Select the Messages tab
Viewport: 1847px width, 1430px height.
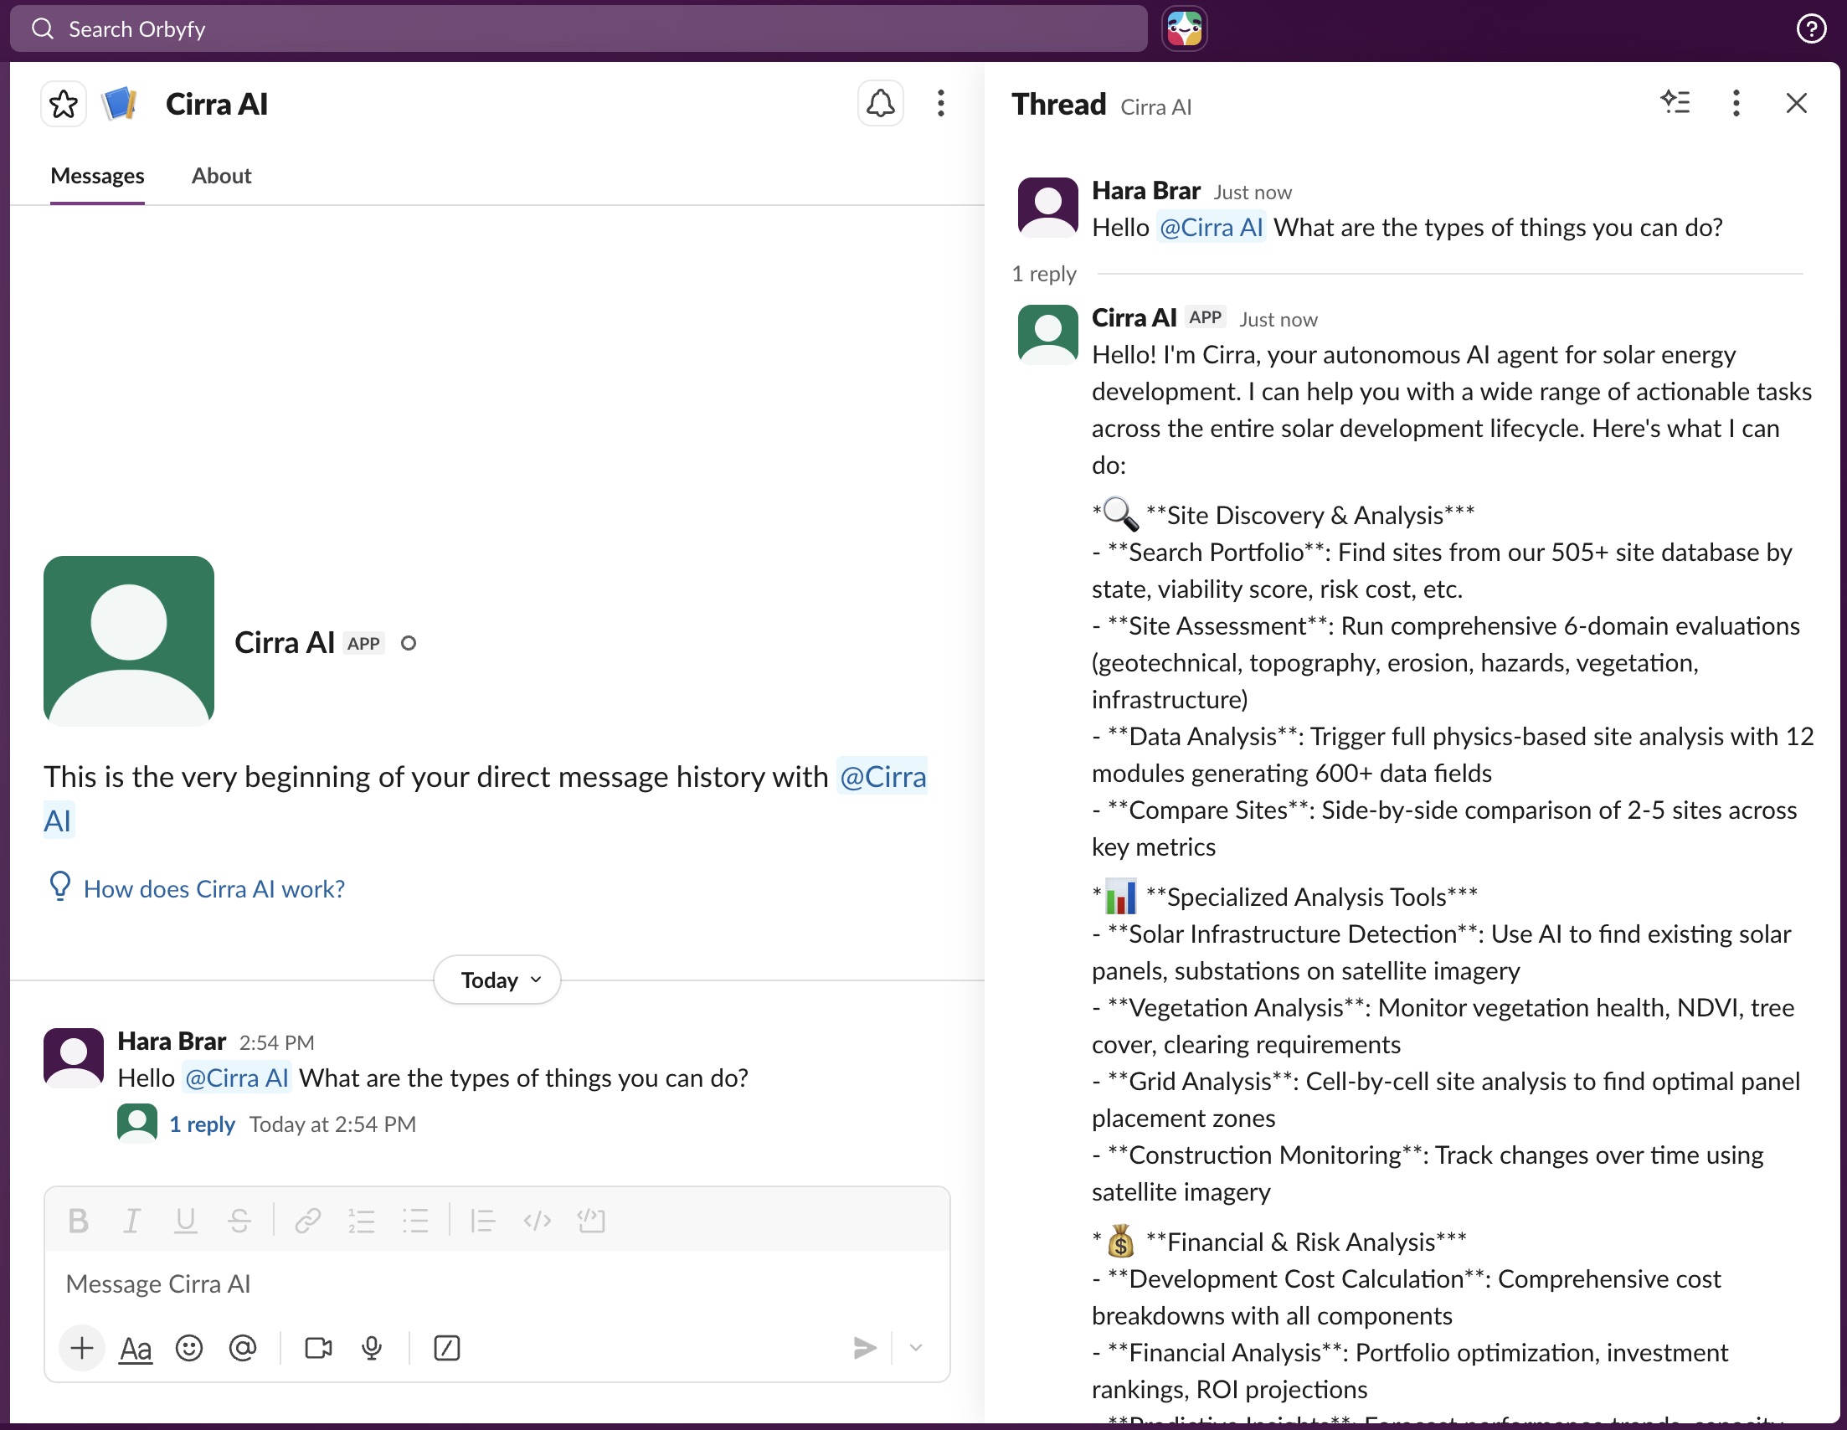(x=96, y=176)
